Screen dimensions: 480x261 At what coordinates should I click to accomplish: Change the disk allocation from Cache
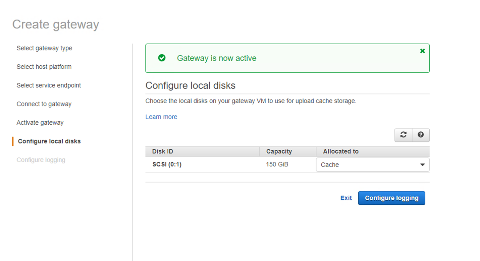tap(372, 165)
